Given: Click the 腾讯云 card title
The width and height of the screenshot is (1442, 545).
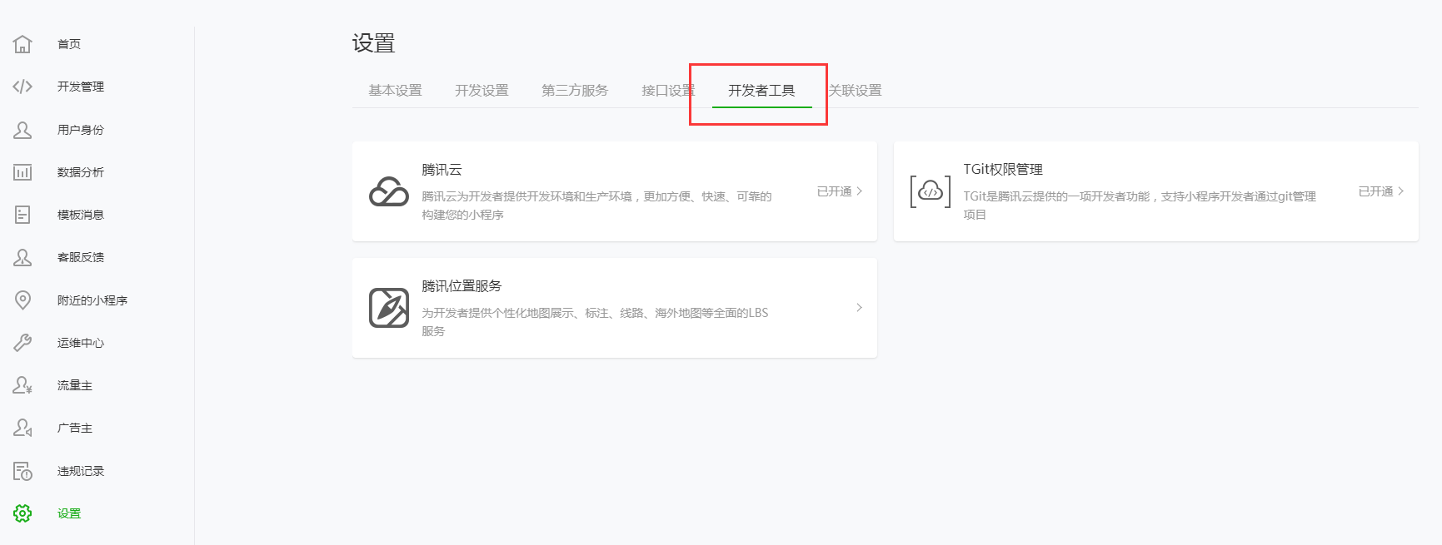Looking at the screenshot, I should (x=442, y=170).
